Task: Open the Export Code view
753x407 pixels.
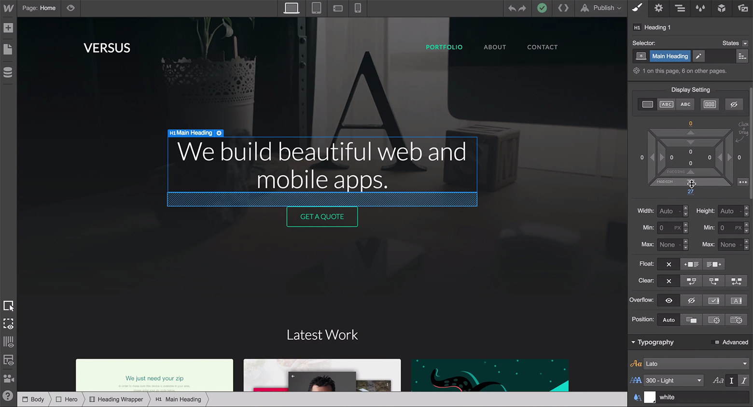Action: [x=563, y=8]
